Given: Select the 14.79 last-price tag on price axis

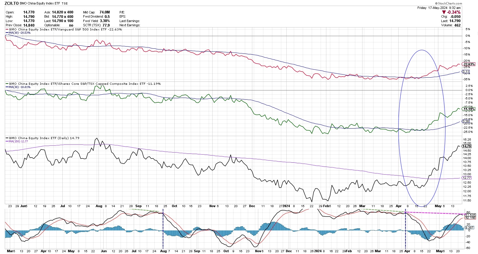Looking at the screenshot, I should (467, 146).
